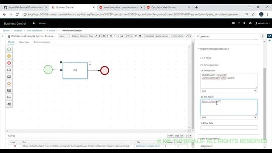This screenshot has width=272, height=153.
Task: Open the Business Central Menu dropdown
Action: pos(42,23)
